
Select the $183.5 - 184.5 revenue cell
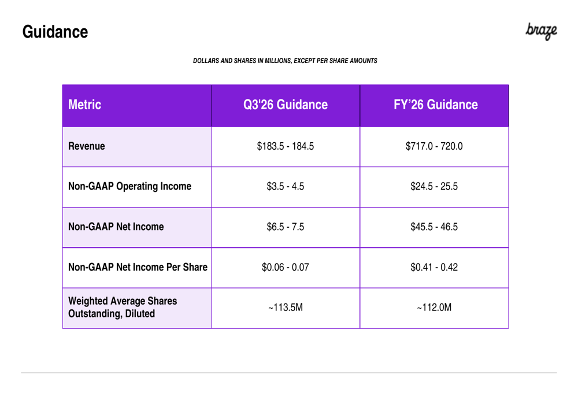click(x=286, y=146)
